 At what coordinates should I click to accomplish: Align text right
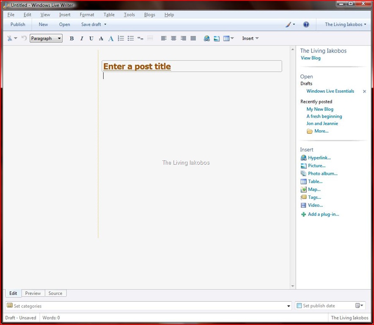point(184,38)
